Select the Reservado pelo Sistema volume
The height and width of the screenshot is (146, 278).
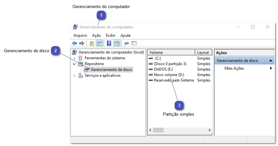pos(174,80)
